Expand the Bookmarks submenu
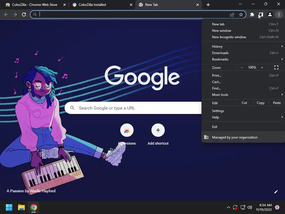285x214 pixels. [243, 59]
